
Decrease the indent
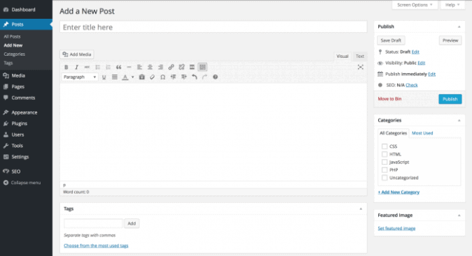coord(173,77)
